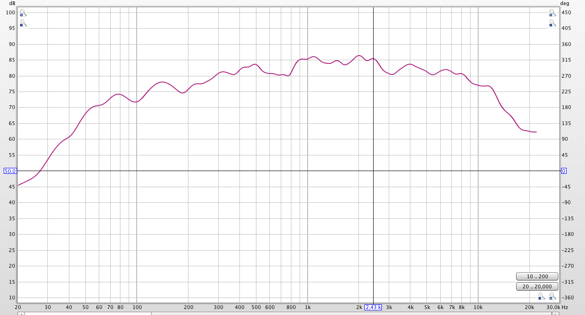
Task: Click the 2.43 k cursor frequency readout
Action: tap(373, 307)
